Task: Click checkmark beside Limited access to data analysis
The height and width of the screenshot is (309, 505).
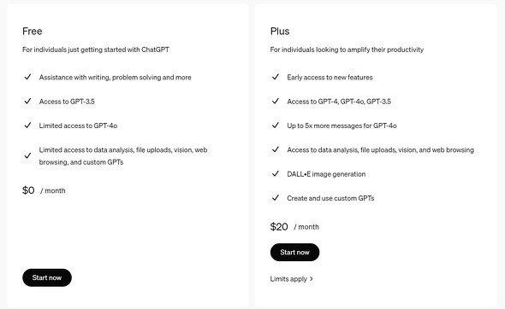Action: 27,156
